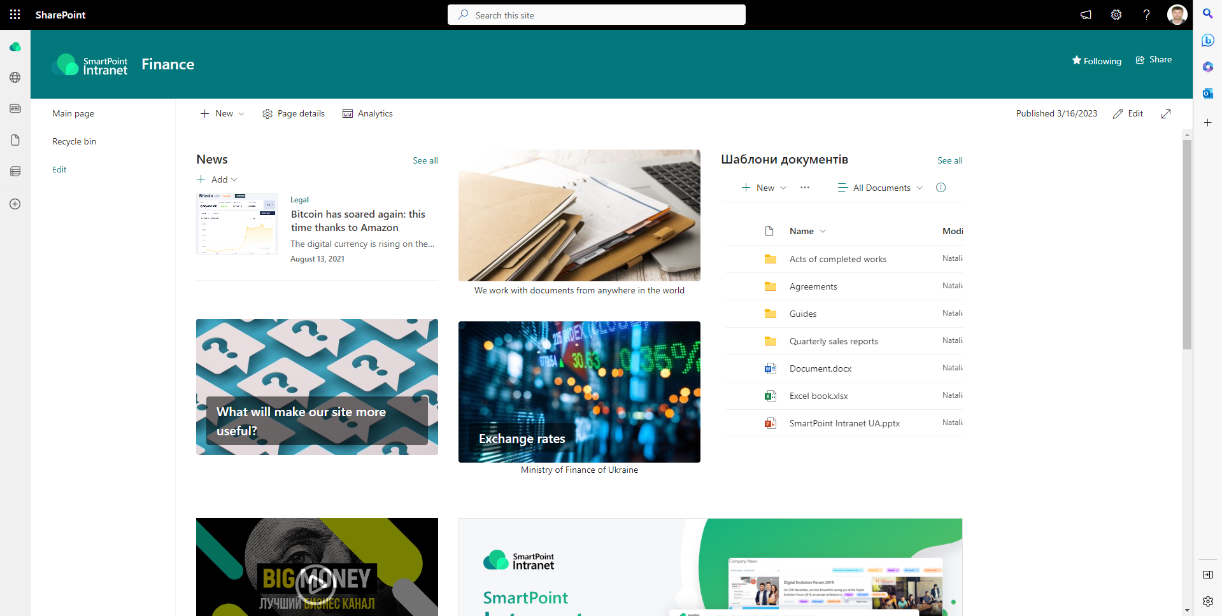Click the Share button
Viewport: 1222px width, 616px height.
click(x=1153, y=59)
